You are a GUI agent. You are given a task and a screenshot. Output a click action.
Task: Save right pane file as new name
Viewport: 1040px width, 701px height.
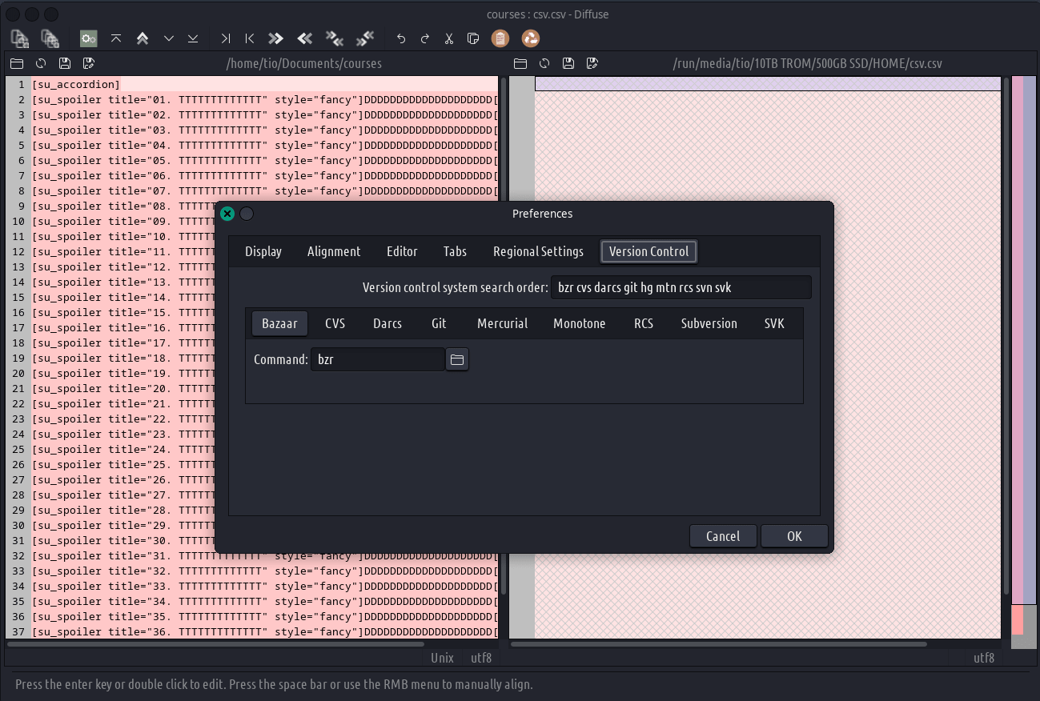592,63
